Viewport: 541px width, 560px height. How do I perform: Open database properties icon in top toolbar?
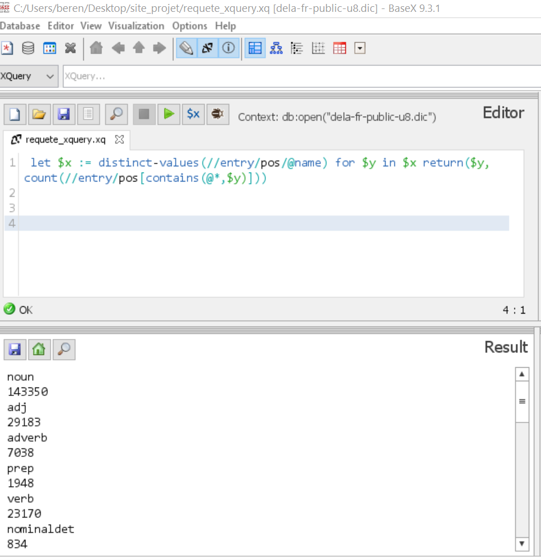pyautogui.click(x=50, y=48)
